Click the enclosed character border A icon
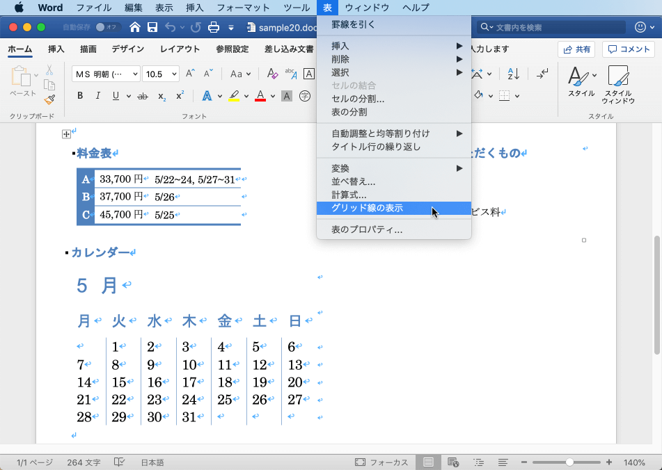The height and width of the screenshot is (470, 662). [309, 74]
